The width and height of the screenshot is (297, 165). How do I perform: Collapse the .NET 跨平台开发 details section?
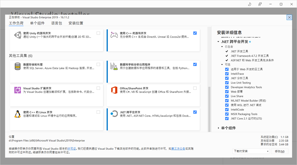point(218,42)
